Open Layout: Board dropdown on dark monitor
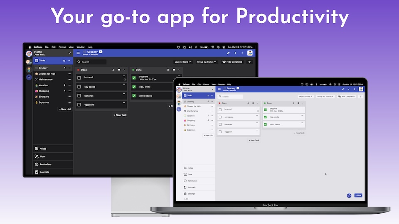Screen dimensions: 399x224 point(183,62)
